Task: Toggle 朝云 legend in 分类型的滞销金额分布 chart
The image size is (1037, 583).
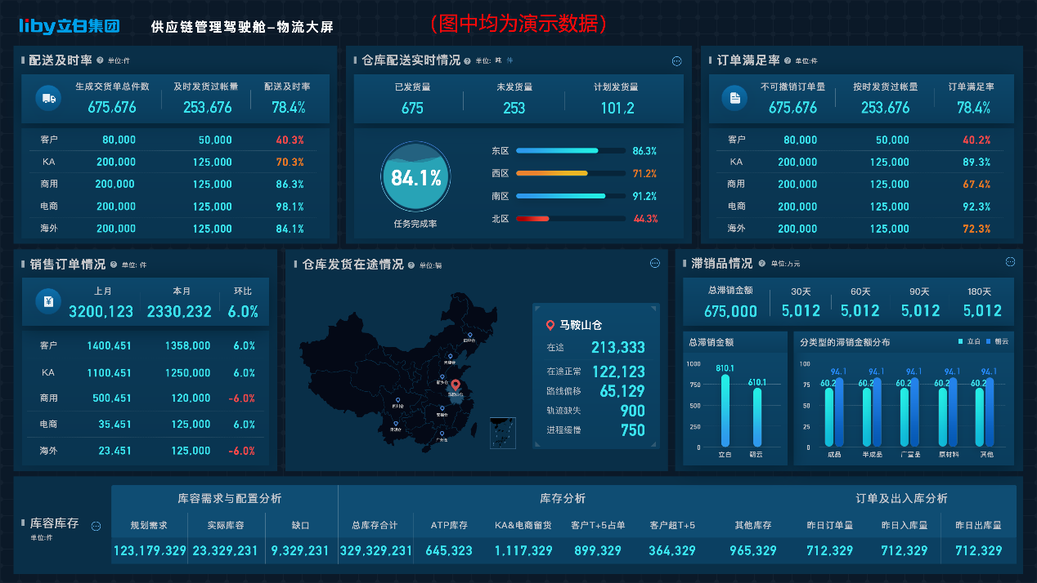Action: point(997,341)
